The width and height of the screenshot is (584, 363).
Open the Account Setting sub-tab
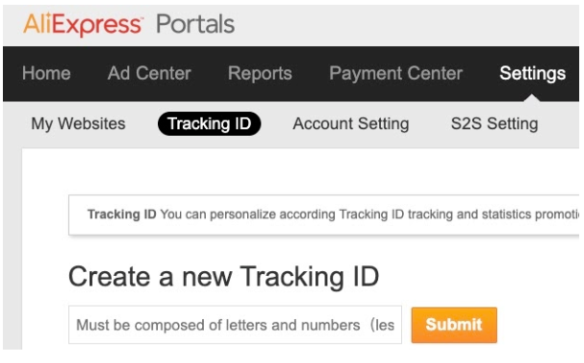(x=350, y=124)
